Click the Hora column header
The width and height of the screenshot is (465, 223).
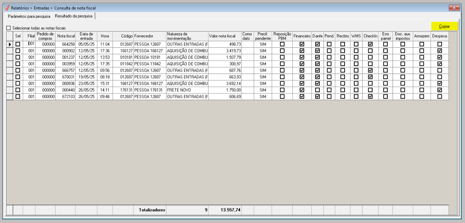(105, 36)
